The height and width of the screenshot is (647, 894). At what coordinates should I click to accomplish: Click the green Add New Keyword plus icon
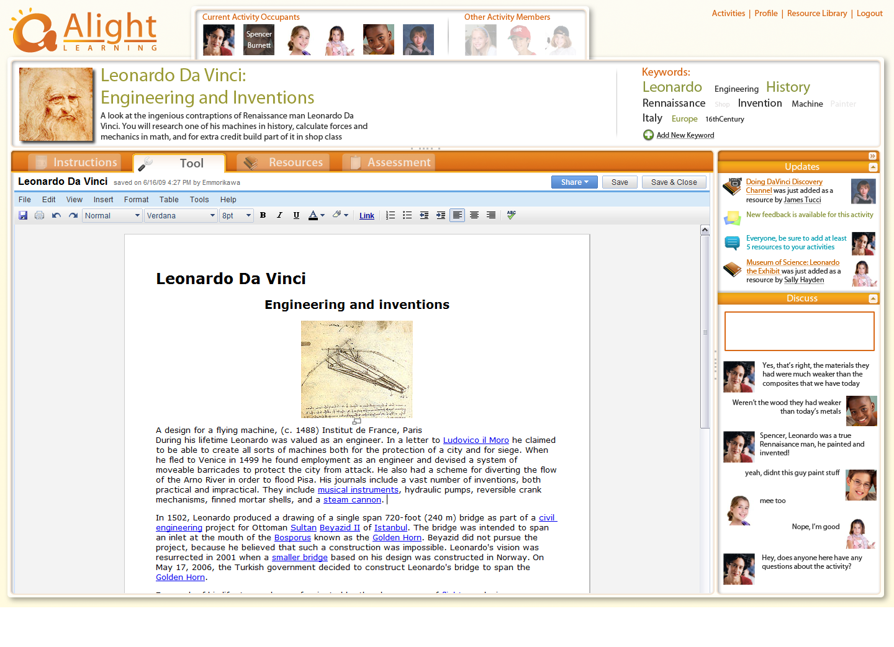(x=648, y=135)
